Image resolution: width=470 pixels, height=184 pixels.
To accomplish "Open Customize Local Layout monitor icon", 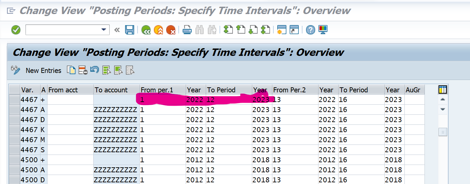I will coord(323,30).
